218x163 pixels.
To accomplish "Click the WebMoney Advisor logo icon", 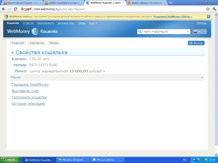I will click(6, 17).
